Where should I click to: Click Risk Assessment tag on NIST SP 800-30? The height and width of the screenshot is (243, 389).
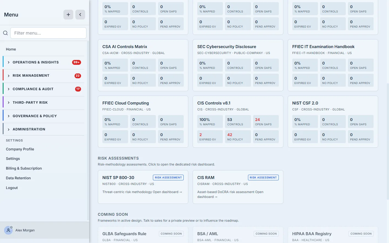168,177
